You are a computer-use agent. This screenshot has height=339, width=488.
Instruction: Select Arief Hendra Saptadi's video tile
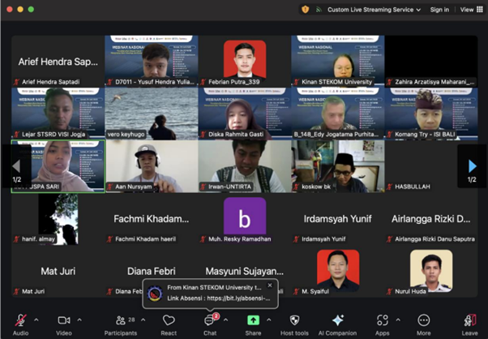click(x=58, y=61)
